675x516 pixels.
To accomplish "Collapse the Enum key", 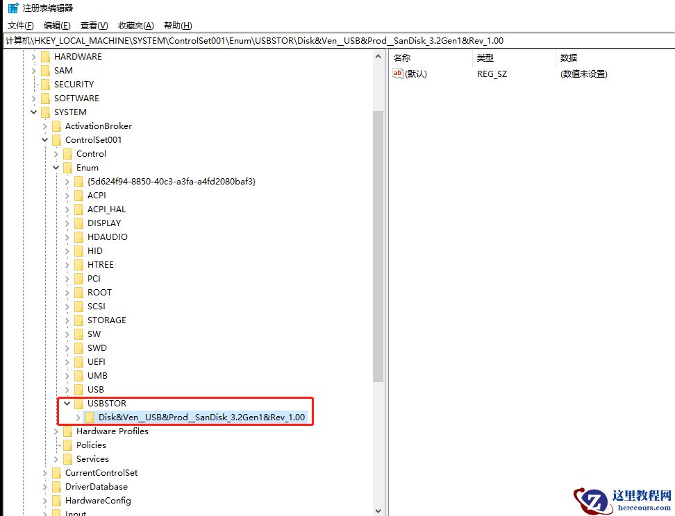I will [56, 167].
